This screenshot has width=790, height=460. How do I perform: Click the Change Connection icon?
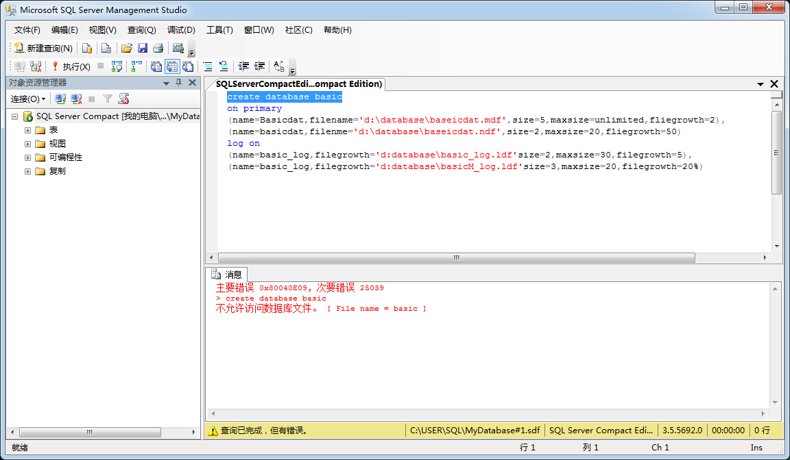coord(36,66)
